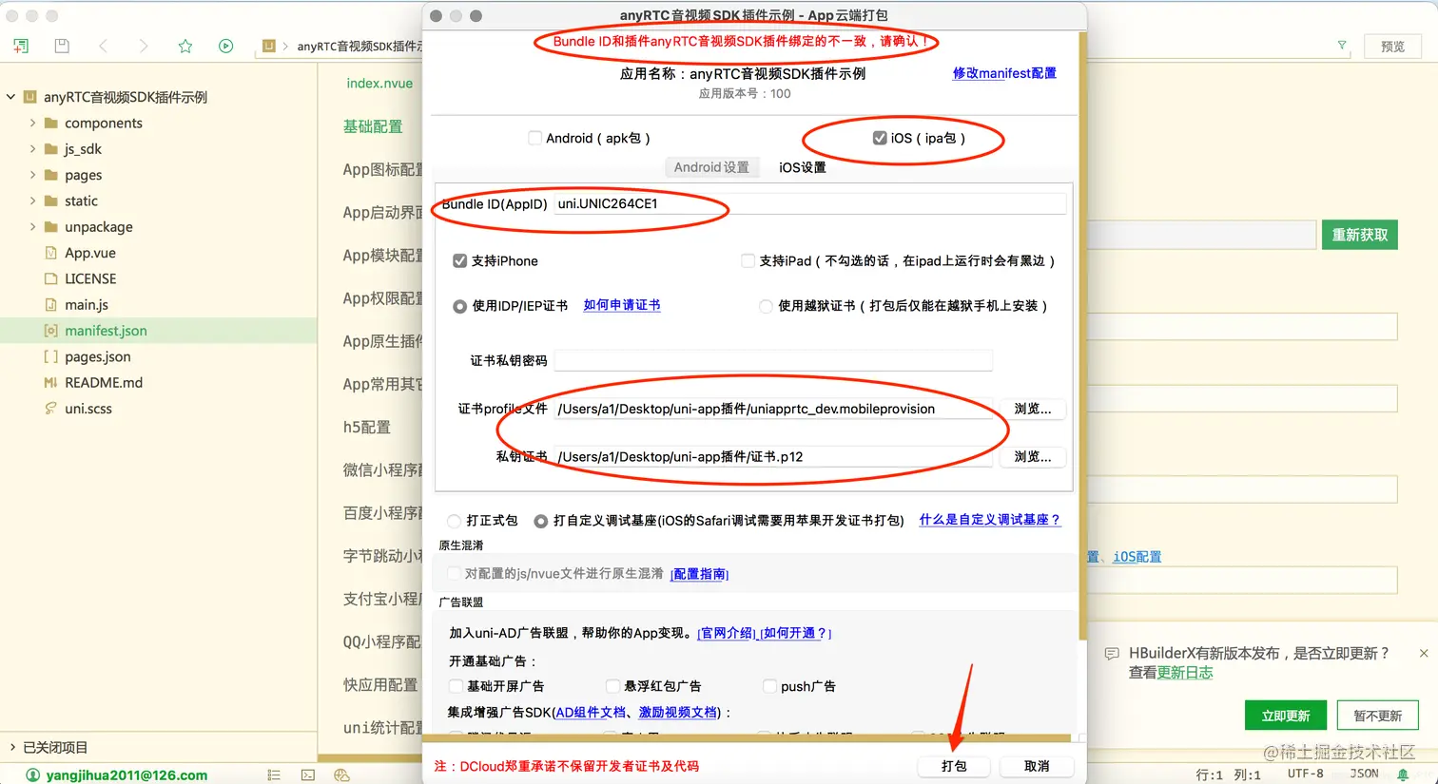Click the 取消 button in packaging dialog
Image resolution: width=1438 pixels, height=784 pixels.
pos(1037,766)
